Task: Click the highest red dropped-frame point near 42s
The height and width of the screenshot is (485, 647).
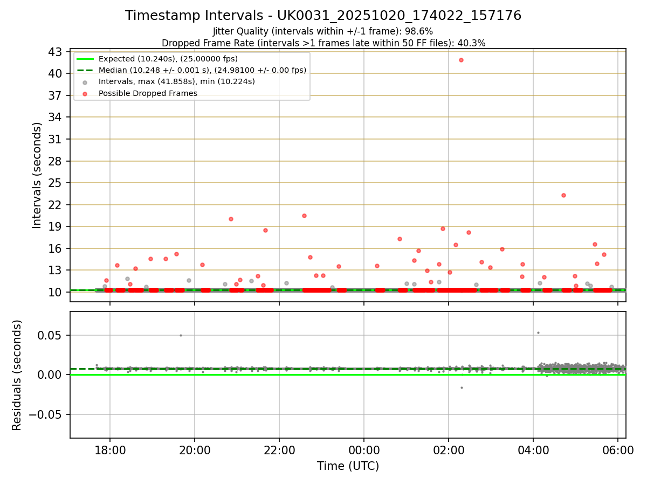Action: coord(461,60)
